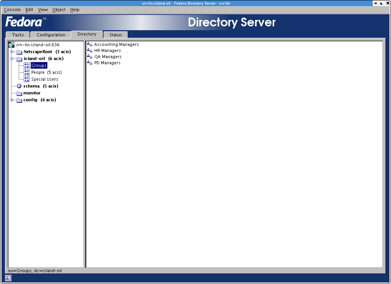391x284 pixels.
Task: Switch to the Status tab
Action: click(116, 35)
